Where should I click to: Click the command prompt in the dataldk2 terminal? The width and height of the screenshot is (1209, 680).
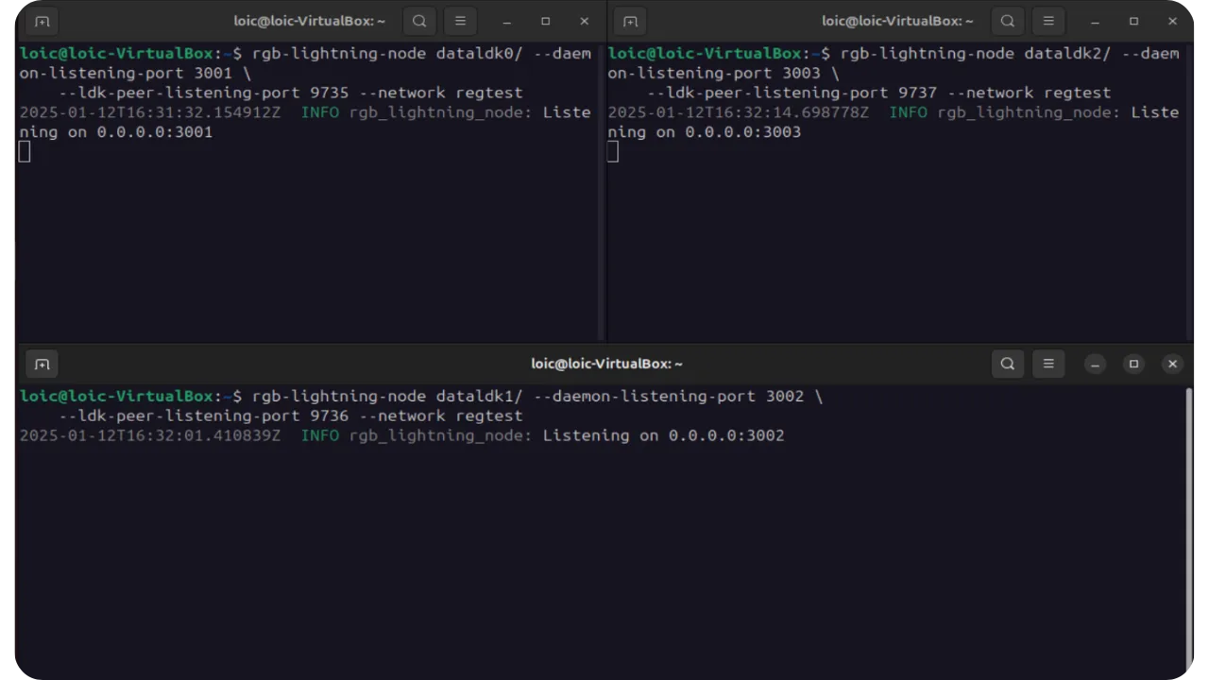point(612,152)
